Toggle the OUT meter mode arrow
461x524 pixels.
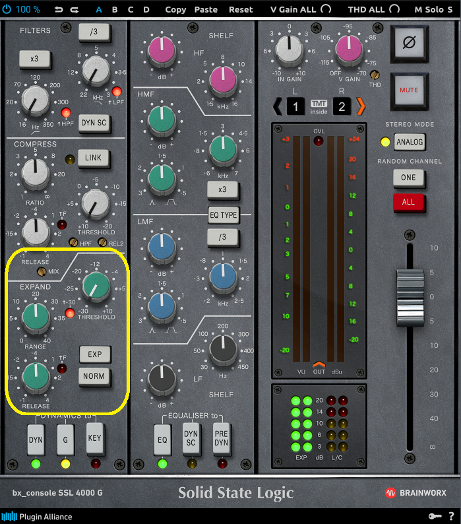[319, 364]
